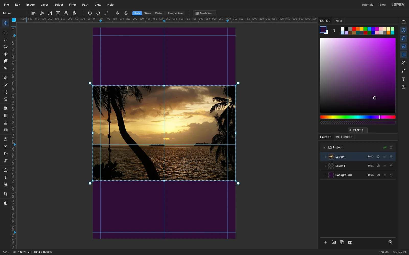Lock the Background layer
Viewport: 409px width, 255px height.
click(x=391, y=175)
